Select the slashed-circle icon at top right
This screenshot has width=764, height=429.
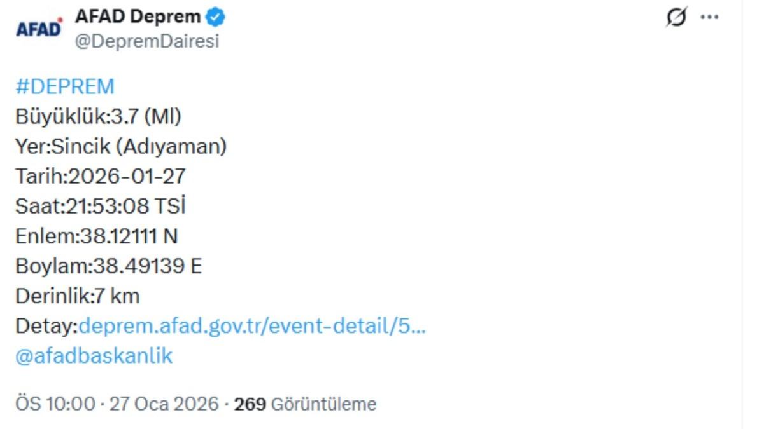tap(677, 16)
